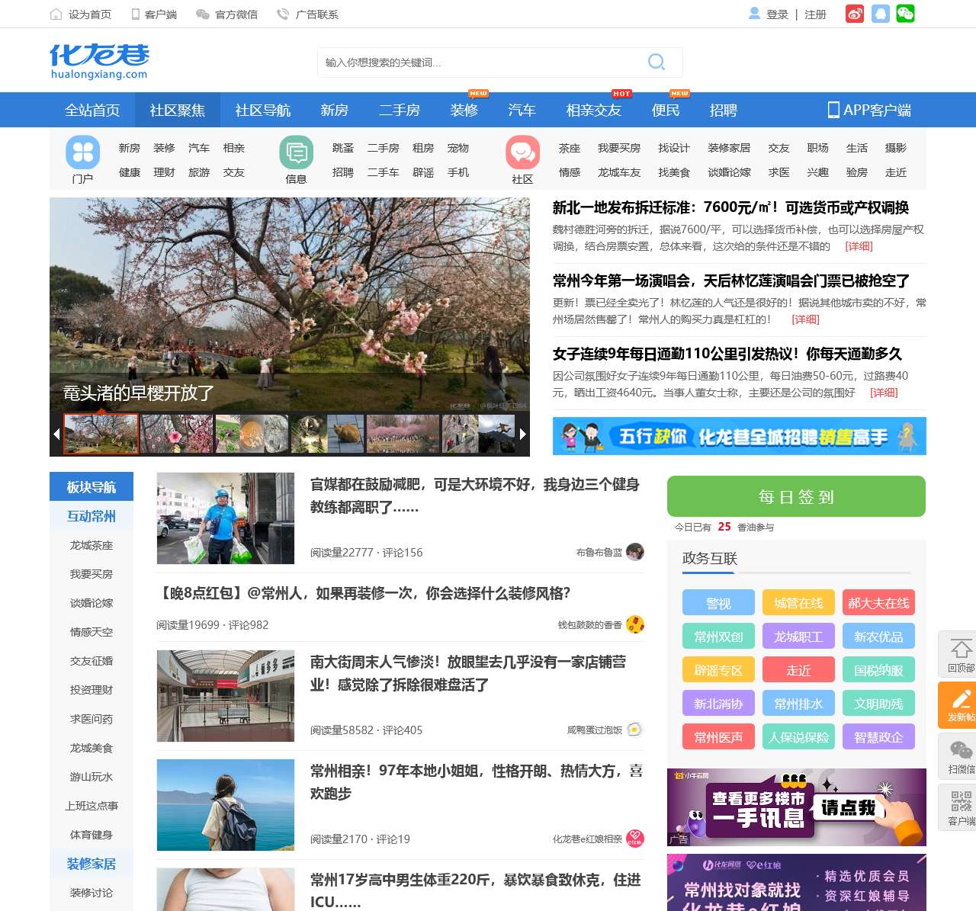Image resolution: width=976 pixels, height=911 pixels.
Task: Click the user login person icon
Action: point(755,14)
